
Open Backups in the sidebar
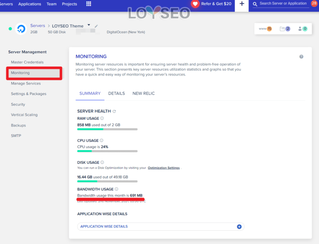[x=18, y=125]
